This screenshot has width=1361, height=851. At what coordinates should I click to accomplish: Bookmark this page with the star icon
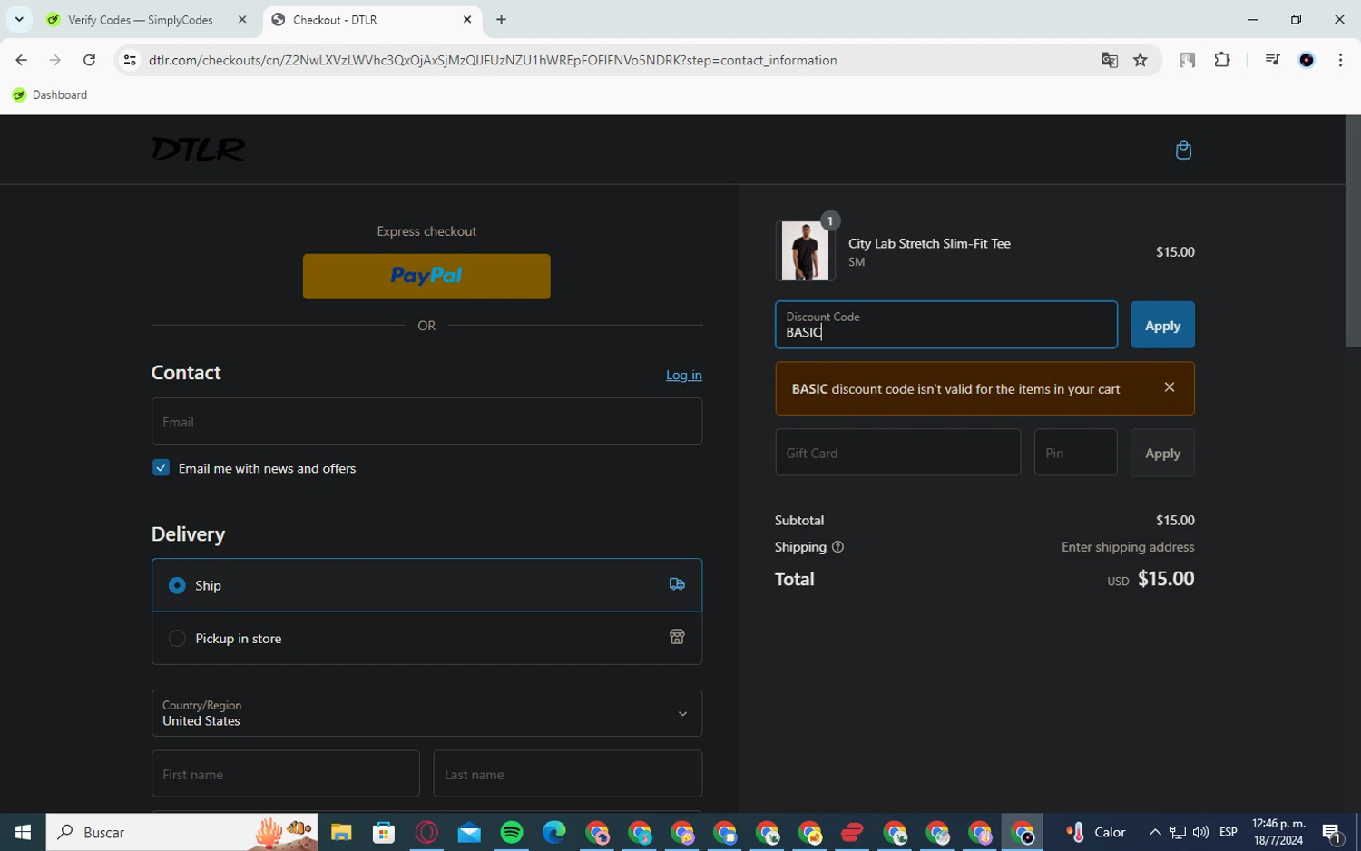coord(1141,60)
